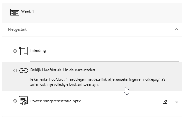The image size is (184, 119).
Task: Toggle progress circle for Bekijk Hoofdstuk 1
Action: [x=15, y=70]
